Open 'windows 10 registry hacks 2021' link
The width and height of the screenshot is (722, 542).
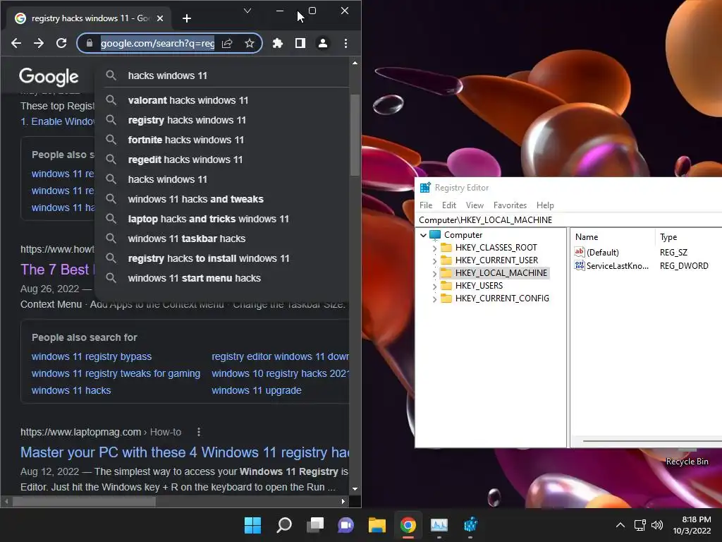280,373
